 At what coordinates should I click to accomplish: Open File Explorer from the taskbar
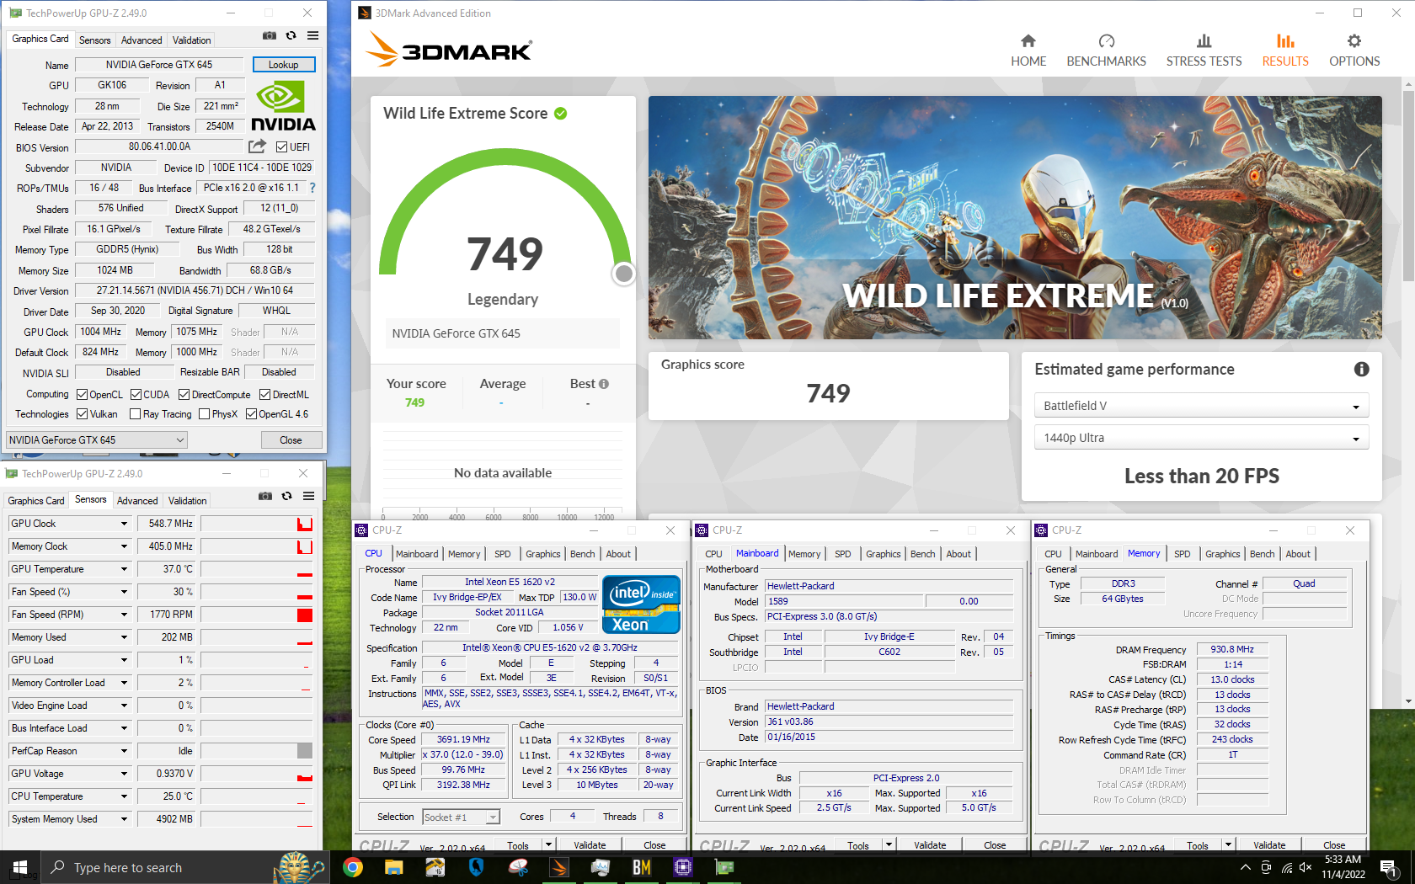393,867
